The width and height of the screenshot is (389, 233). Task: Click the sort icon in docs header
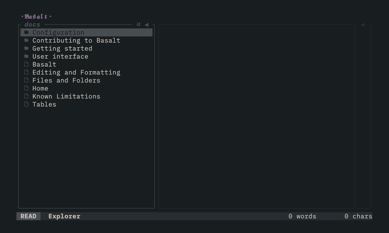pos(138,24)
